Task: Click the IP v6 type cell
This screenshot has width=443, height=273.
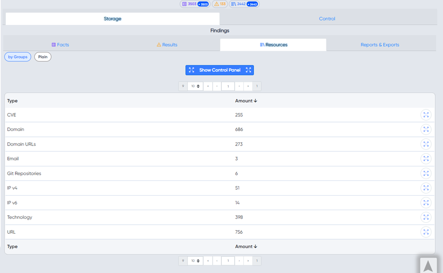Action: 12,202
